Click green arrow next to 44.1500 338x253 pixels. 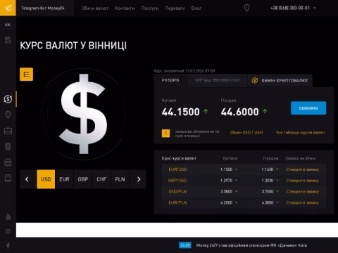[x=206, y=111]
